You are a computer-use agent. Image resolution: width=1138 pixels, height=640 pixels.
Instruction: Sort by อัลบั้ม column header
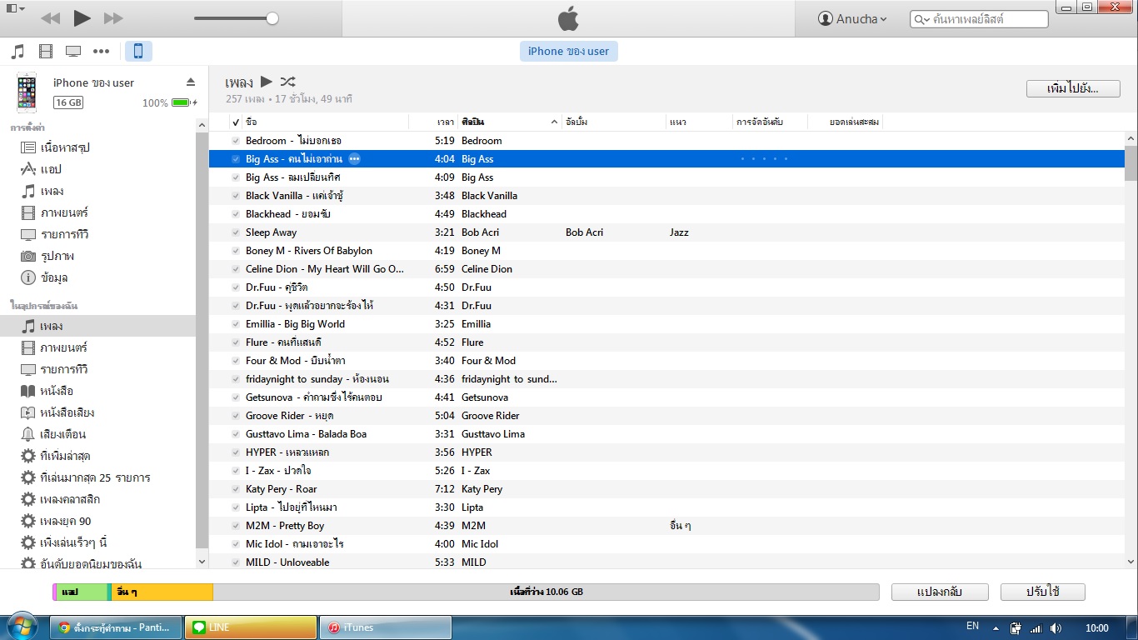tap(613, 122)
